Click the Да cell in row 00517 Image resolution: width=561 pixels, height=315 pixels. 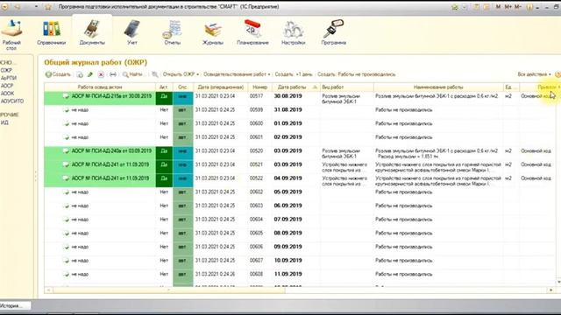pos(164,98)
